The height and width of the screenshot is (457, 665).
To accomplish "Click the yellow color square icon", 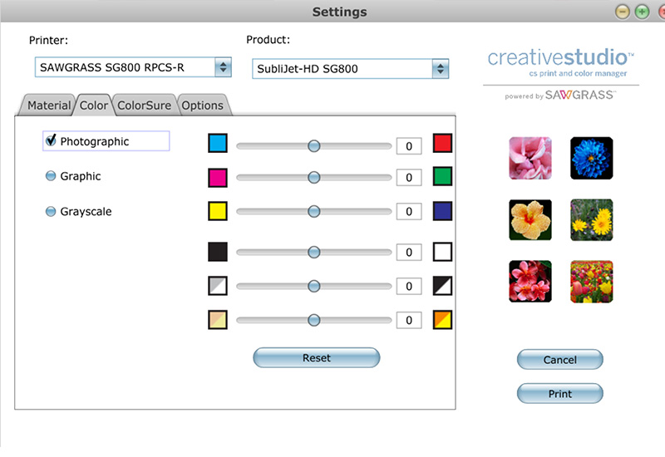I will click(217, 211).
